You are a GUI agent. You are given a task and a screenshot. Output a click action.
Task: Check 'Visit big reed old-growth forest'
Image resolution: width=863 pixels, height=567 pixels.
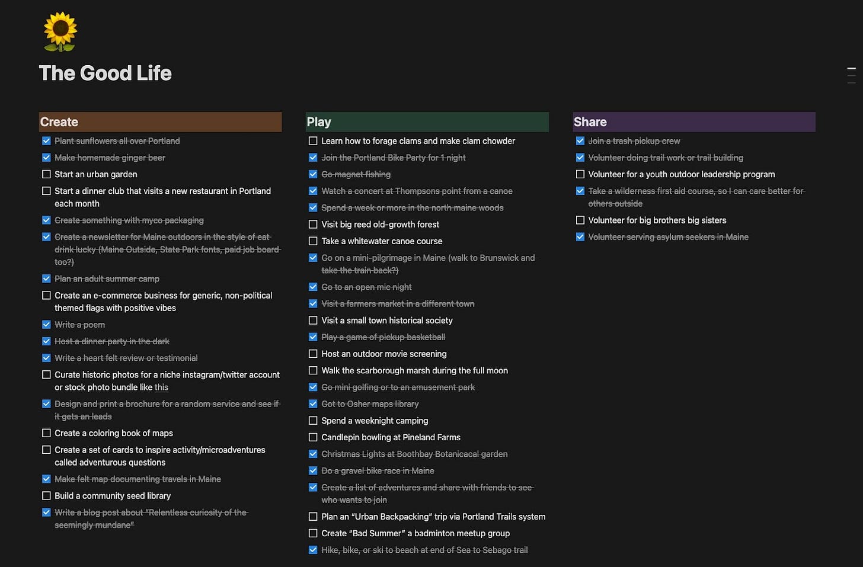313,225
